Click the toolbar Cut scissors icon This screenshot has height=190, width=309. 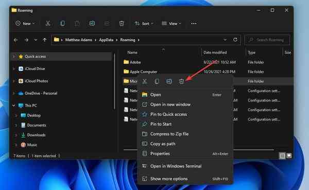[48, 24]
